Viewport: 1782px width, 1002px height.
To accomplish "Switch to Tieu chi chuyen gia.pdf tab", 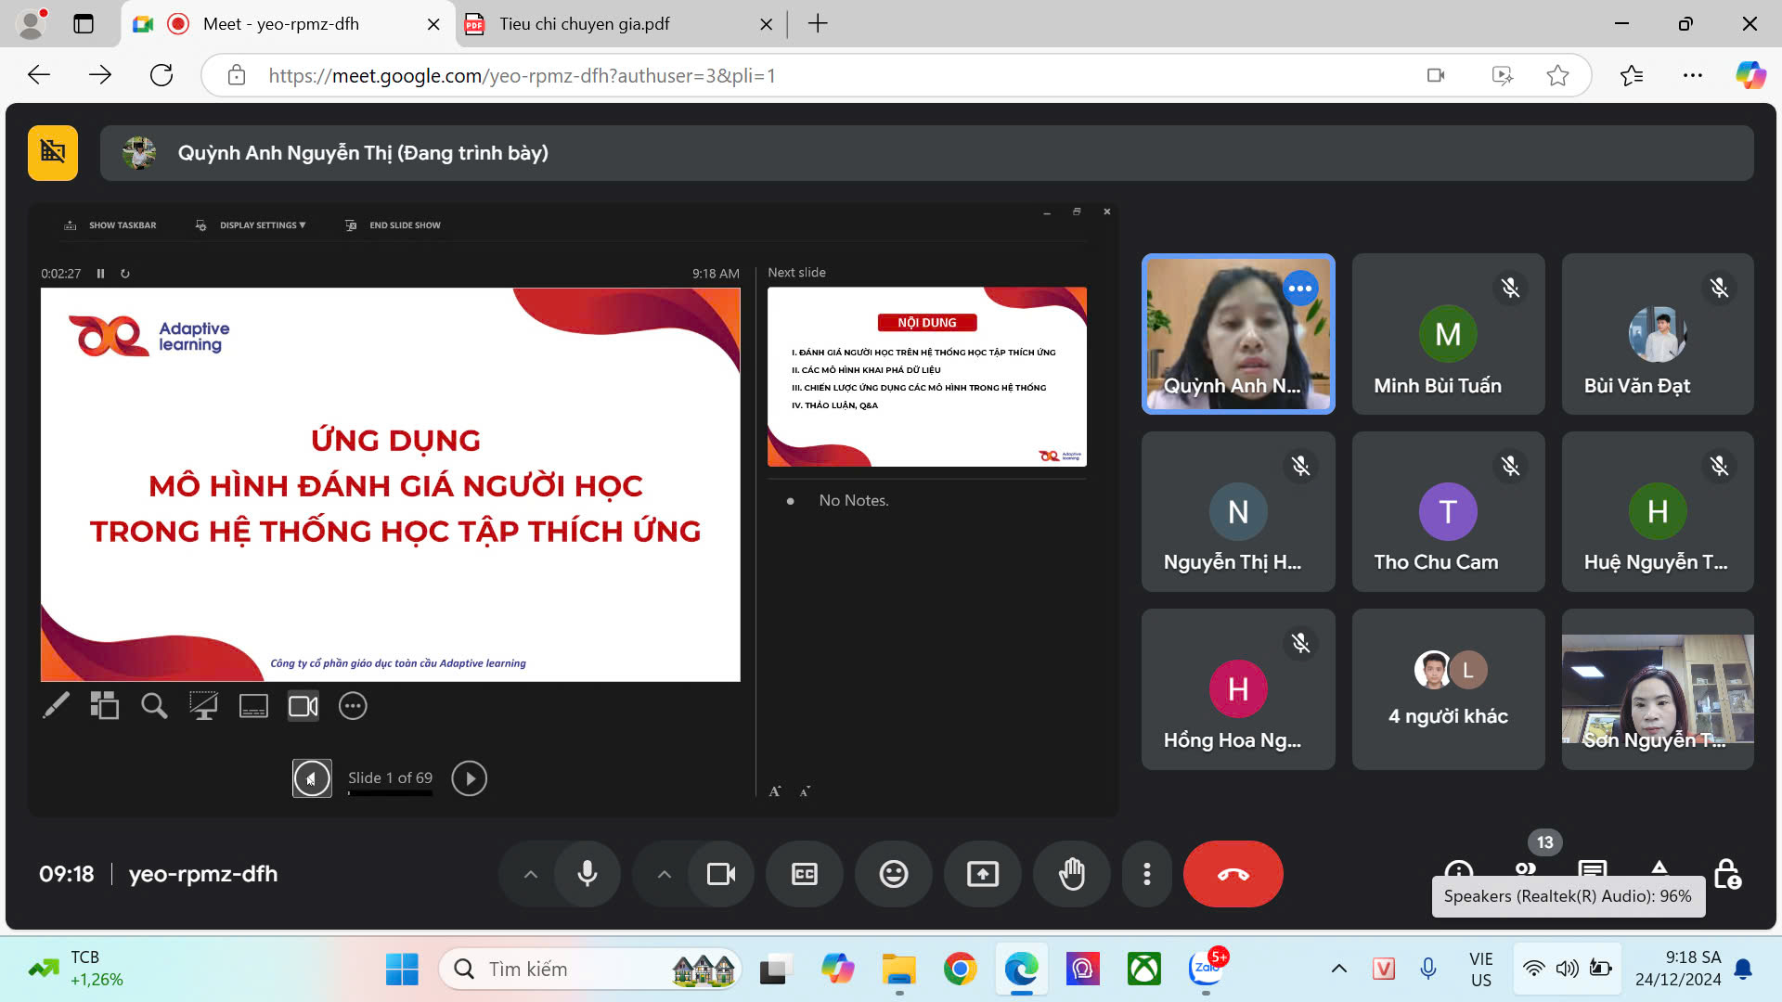I will pos(620,24).
